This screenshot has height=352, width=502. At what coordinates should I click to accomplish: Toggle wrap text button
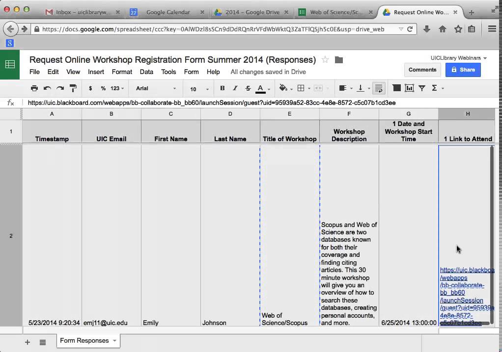(x=379, y=88)
